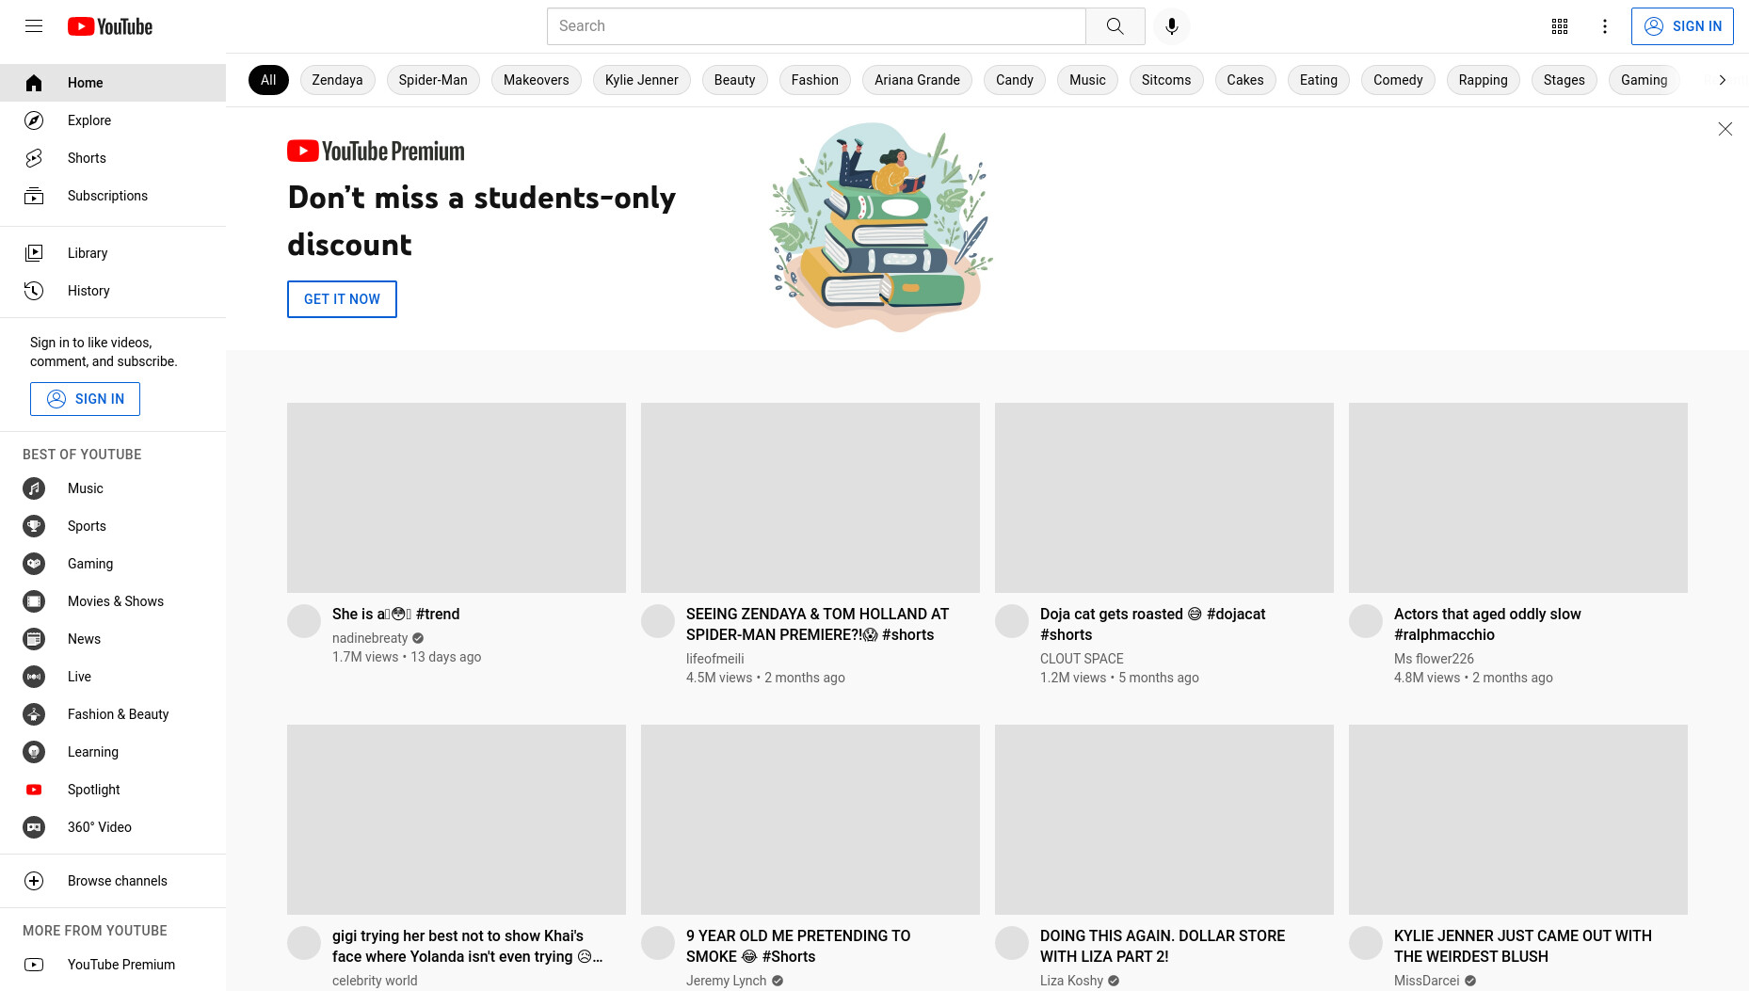Open the hamburger guide menu
Image resolution: width=1749 pixels, height=991 pixels.
coord(34,26)
